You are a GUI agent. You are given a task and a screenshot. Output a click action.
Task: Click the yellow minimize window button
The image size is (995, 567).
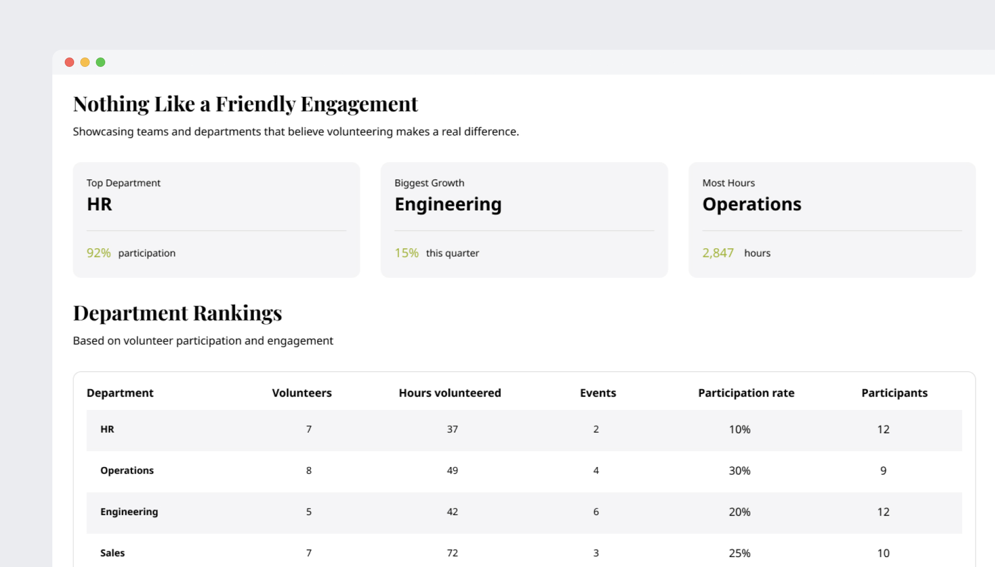(x=85, y=62)
